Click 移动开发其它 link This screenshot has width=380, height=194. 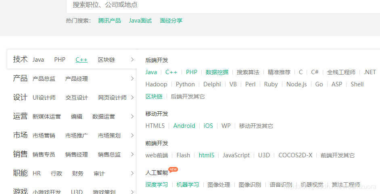(x=256, y=126)
